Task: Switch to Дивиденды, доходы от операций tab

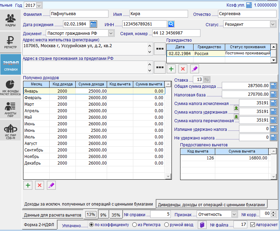Action: (x=211, y=204)
